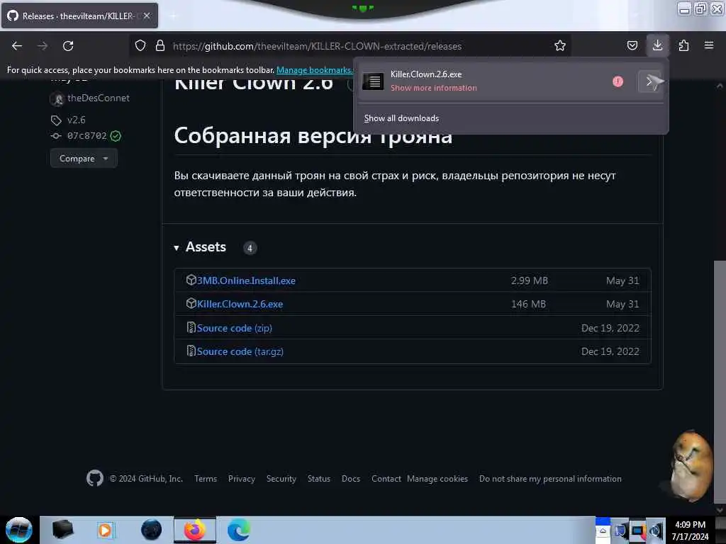Expand the download item's arrow button
The height and width of the screenshot is (544, 726).
point(649,81)
